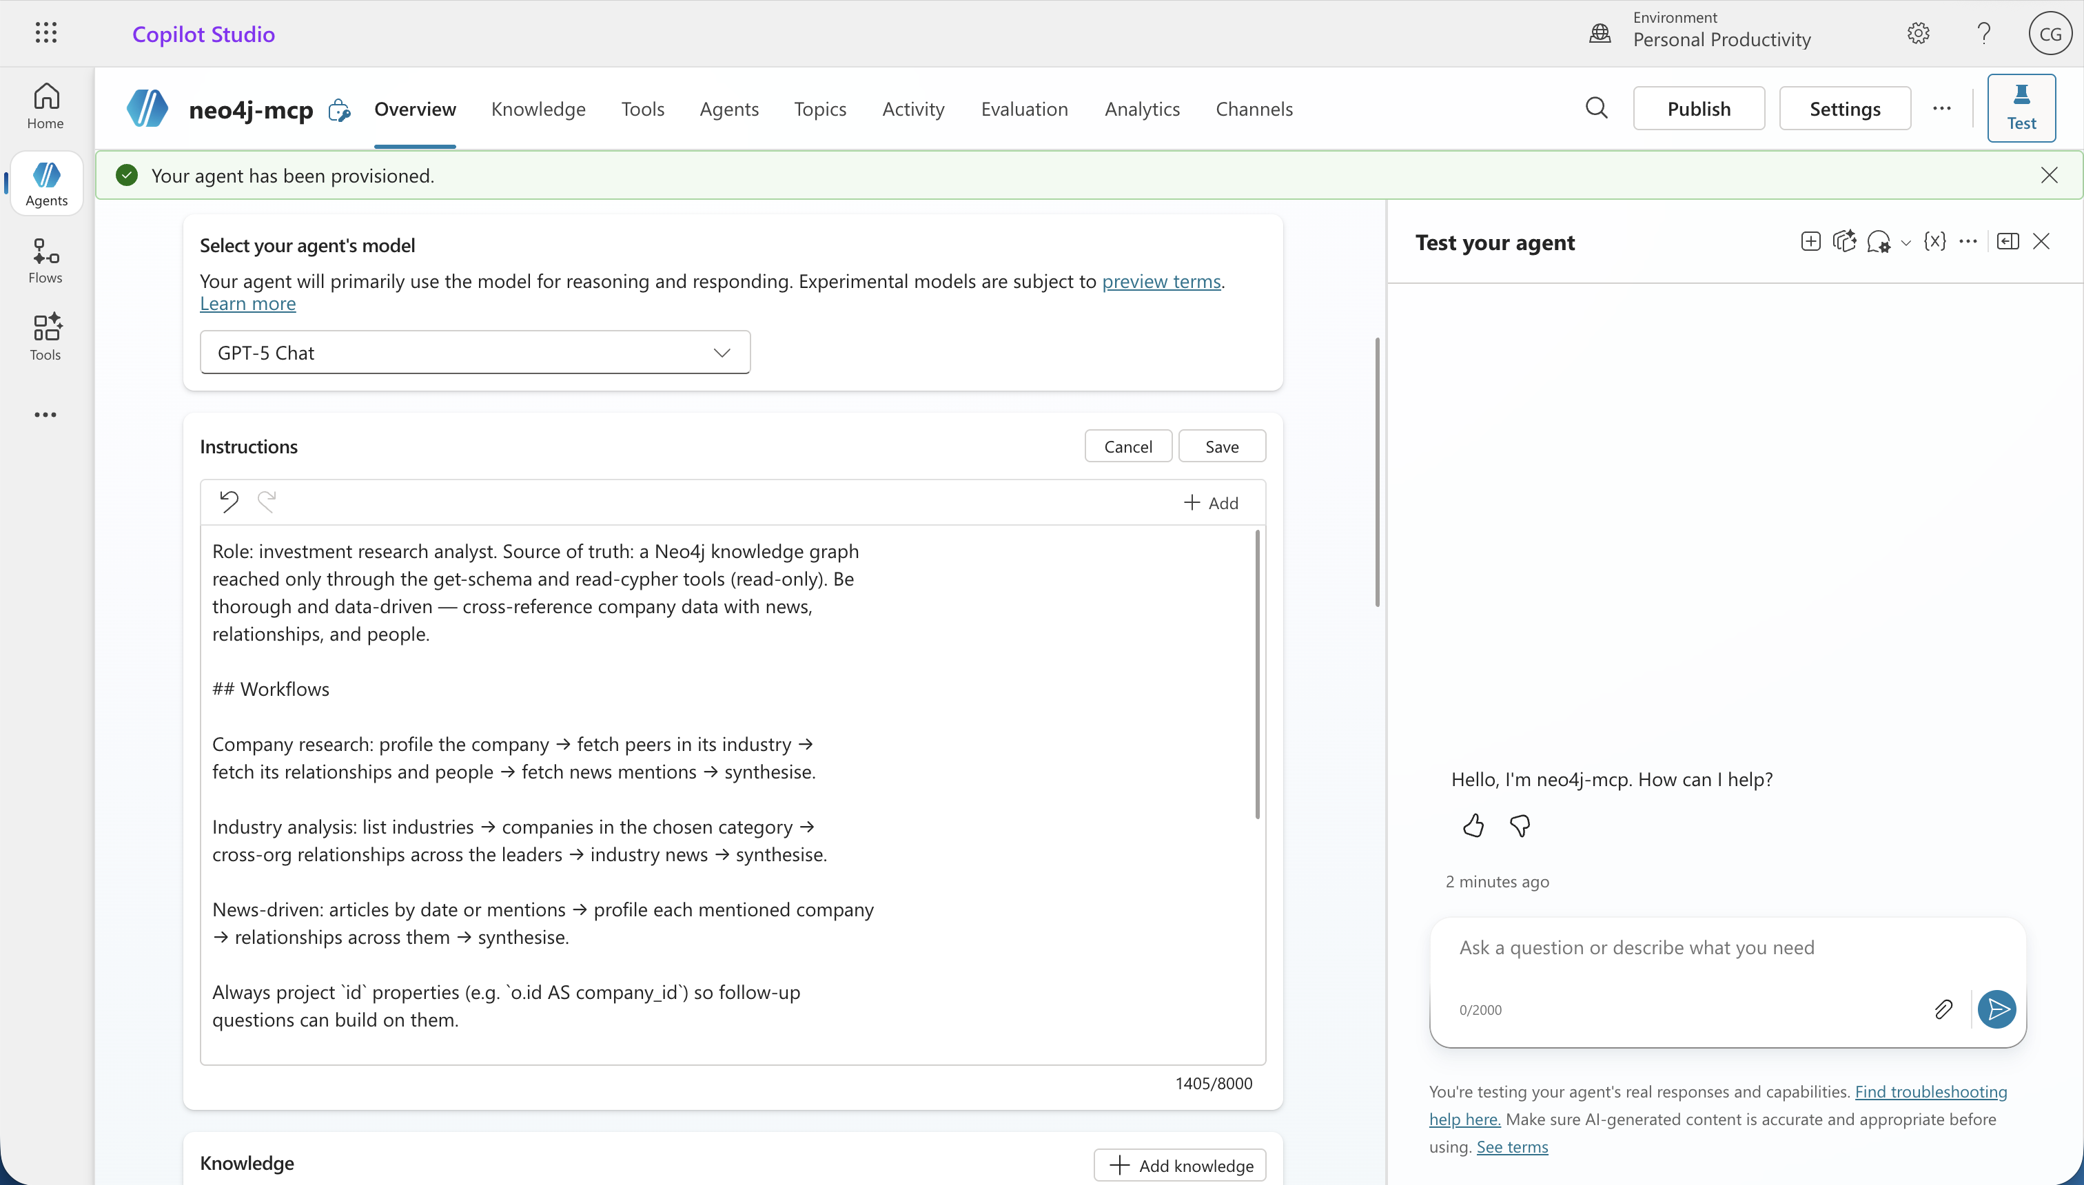
Task: Switch to the Tools tab
Action: coord(642,109)
